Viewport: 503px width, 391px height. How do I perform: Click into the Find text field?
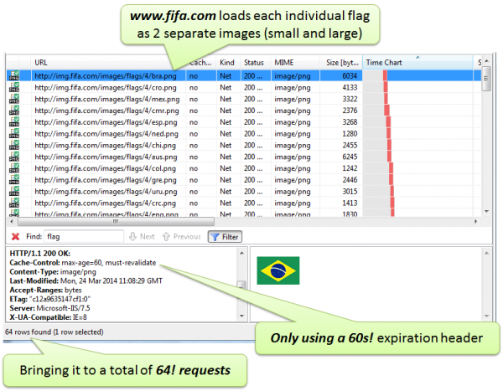[x=84, y=236]
